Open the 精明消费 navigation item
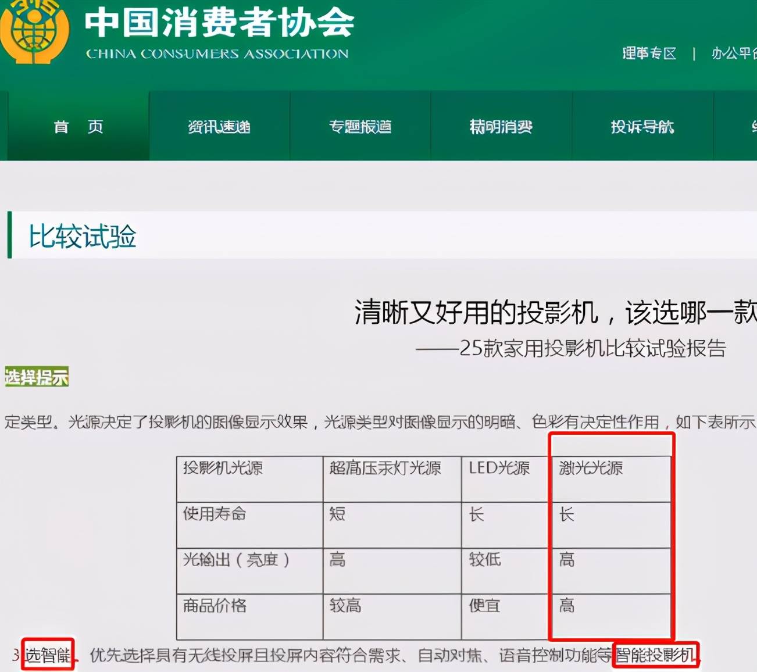 [501, 127]
